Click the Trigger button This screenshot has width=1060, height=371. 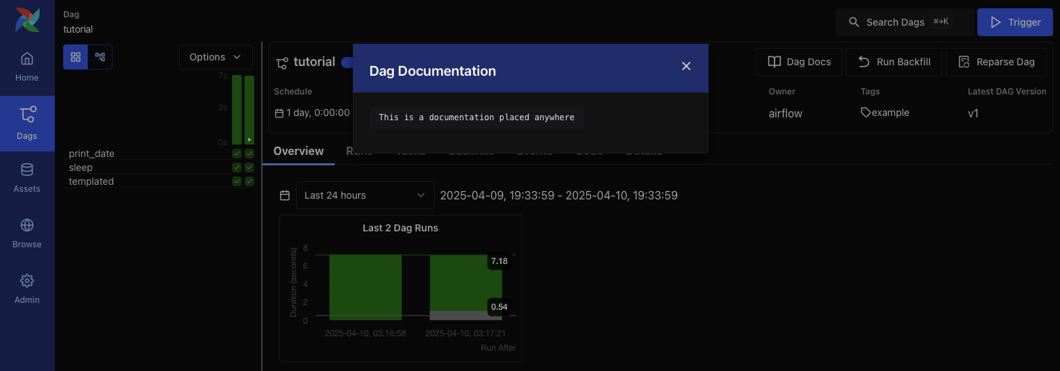[1014, 22]
